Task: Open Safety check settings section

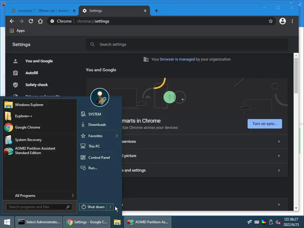Action: click(x=37, y=85)
